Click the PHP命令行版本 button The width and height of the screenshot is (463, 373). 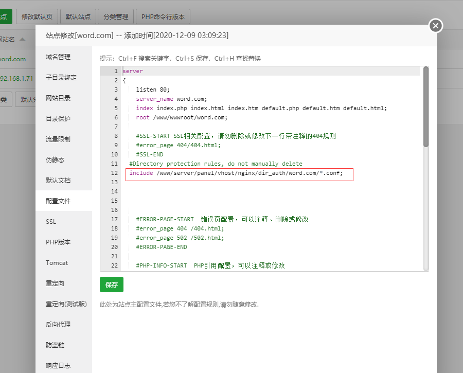coord(163,16)
